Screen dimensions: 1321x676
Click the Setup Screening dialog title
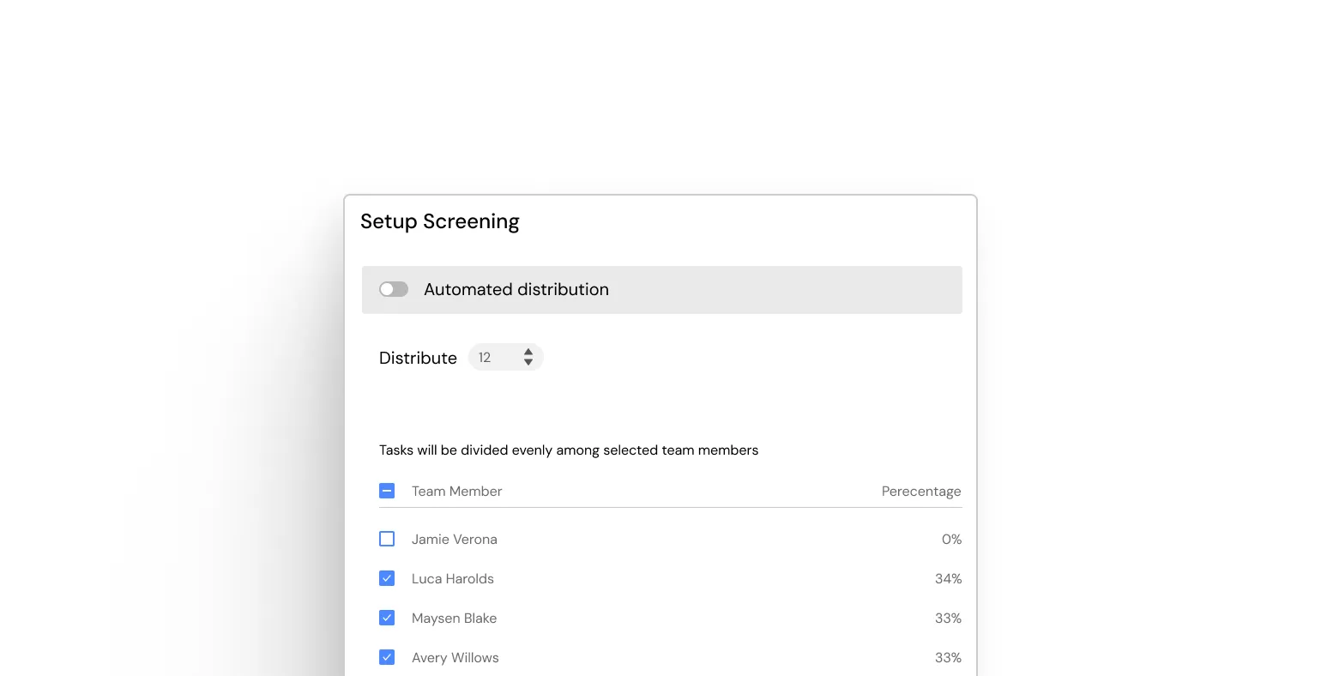[440, 221]
